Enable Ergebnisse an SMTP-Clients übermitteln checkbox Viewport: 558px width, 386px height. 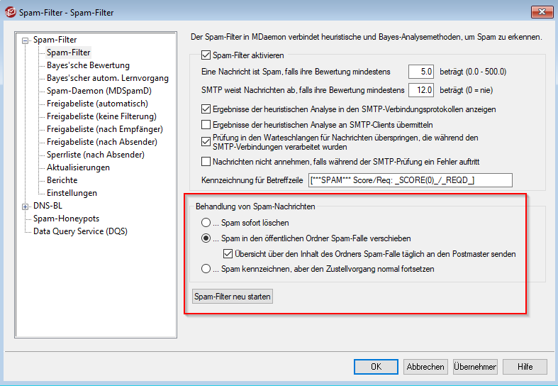click(x=206, y=124)
